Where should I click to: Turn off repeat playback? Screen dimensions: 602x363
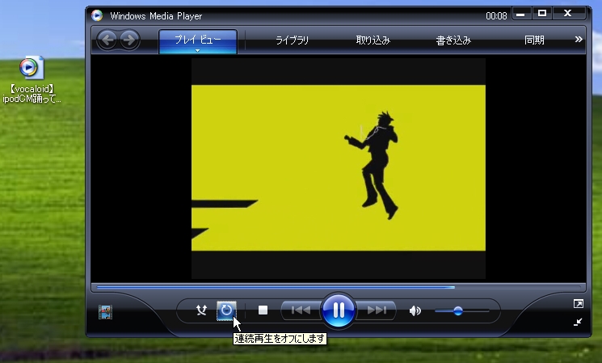pos(226,310)
